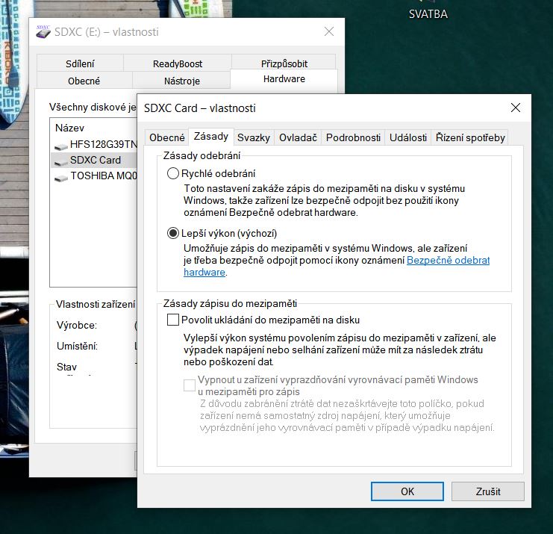Screen dimensions: 553x534
Task: Open Obecné tab in SDXC (E:) window
Action: [84, 81]
